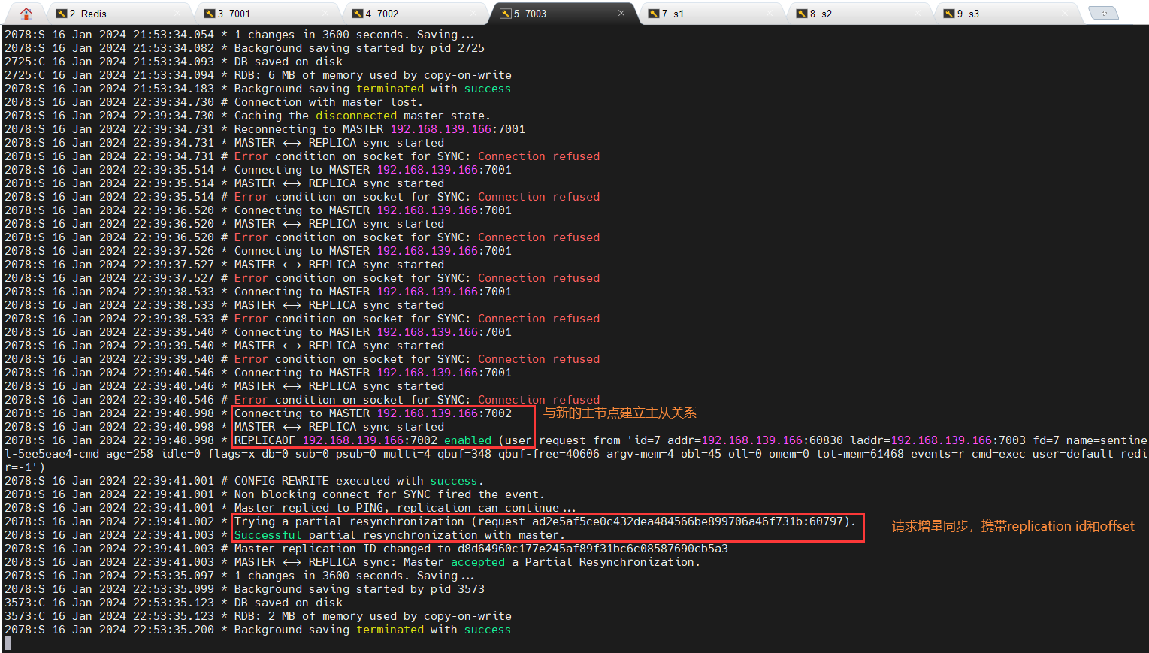Close the 2. Redis tab
This screenshot has width=1149, height=653.
click(x=177, y=13)
